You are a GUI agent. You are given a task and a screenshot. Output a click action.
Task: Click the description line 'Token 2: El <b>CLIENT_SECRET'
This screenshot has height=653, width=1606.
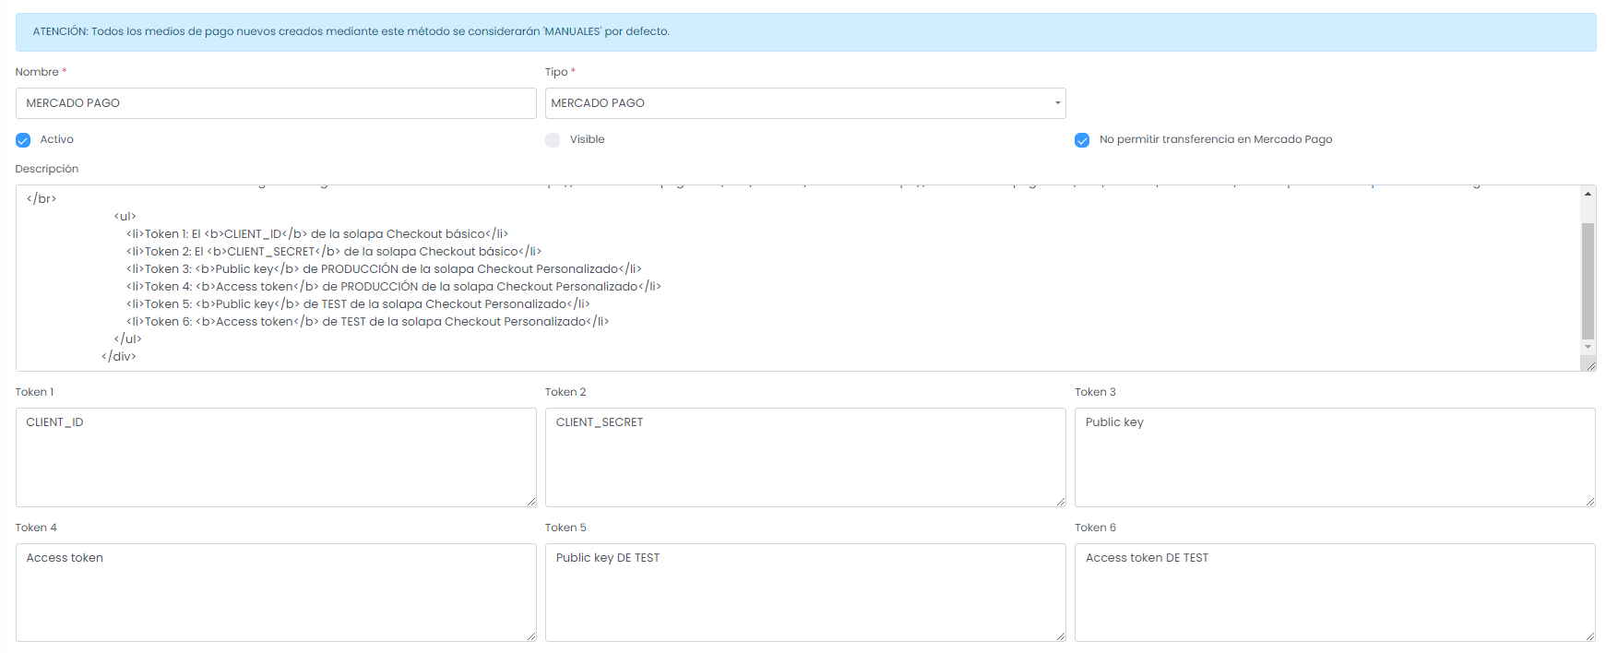334,252
